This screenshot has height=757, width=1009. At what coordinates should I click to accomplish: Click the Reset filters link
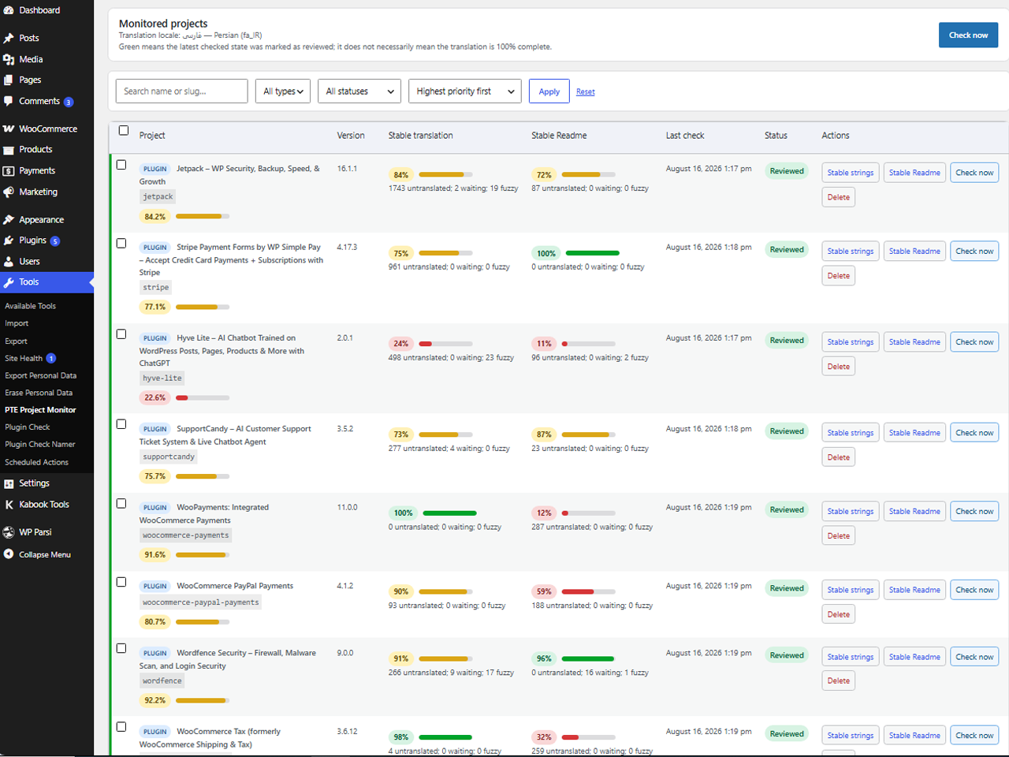(586, 92)
